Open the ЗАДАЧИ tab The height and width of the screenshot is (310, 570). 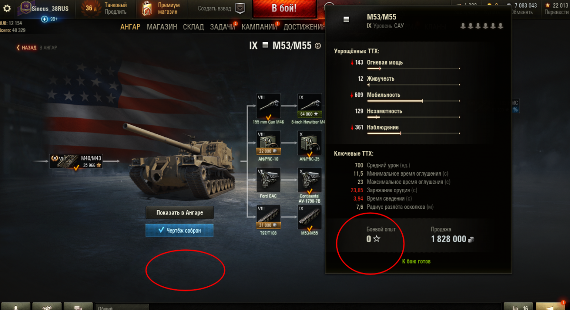(x=222, y=27)
